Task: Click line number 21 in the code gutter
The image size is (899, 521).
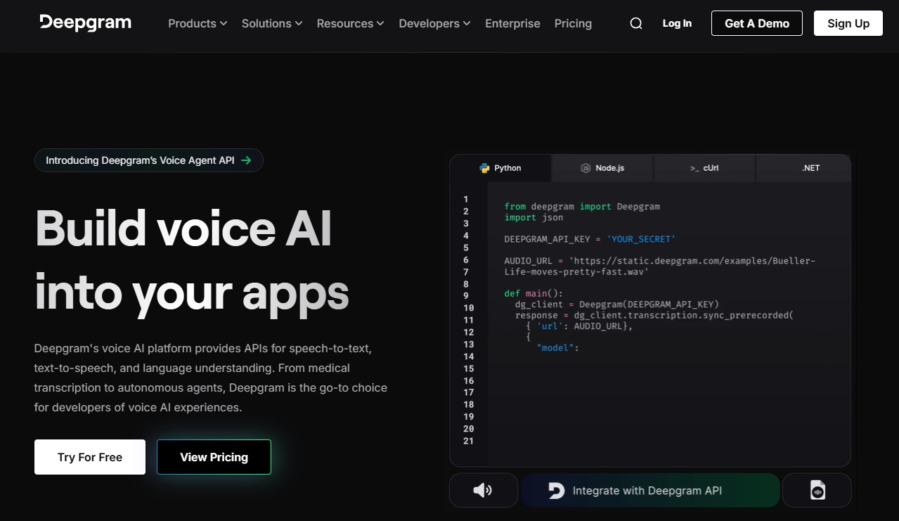Action: coord(468,441)
